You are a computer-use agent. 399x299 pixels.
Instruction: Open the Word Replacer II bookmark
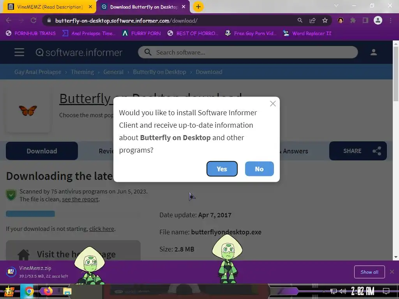click(307, 33)
